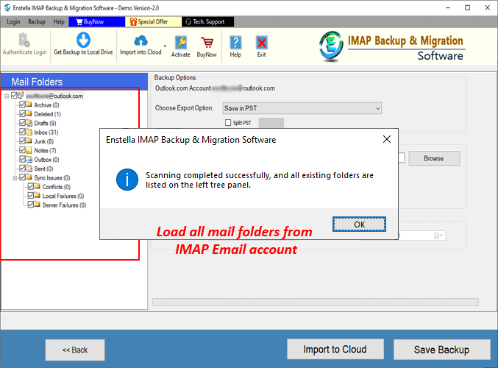The image size is (498, 368).
Task: Click the Save Backup button
Action: tap(441, 350)
